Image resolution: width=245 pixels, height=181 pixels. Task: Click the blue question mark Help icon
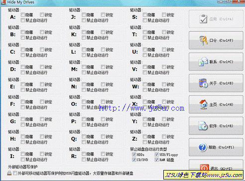(203, 147)
